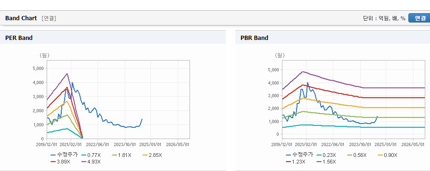
Task: Click the Band Chart section title
Action: click(x=21, y=18)
